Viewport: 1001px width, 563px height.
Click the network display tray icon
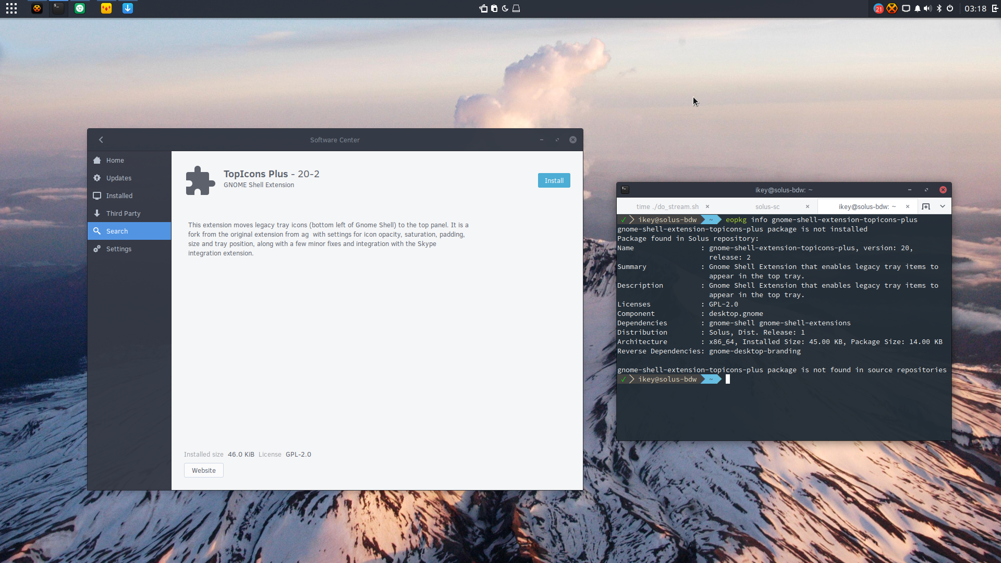[906, 8]
